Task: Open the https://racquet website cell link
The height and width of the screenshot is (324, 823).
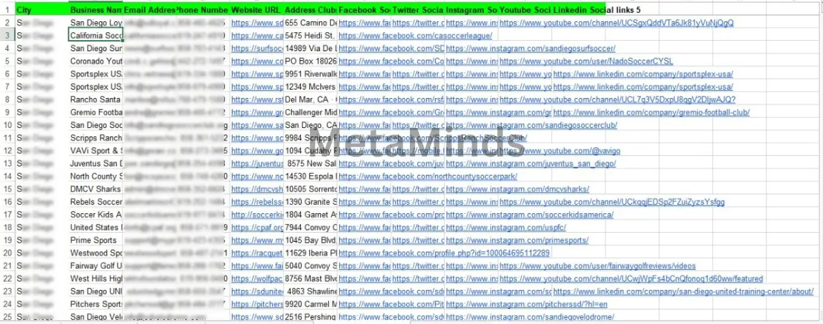Action: click(x=258, y=253)
